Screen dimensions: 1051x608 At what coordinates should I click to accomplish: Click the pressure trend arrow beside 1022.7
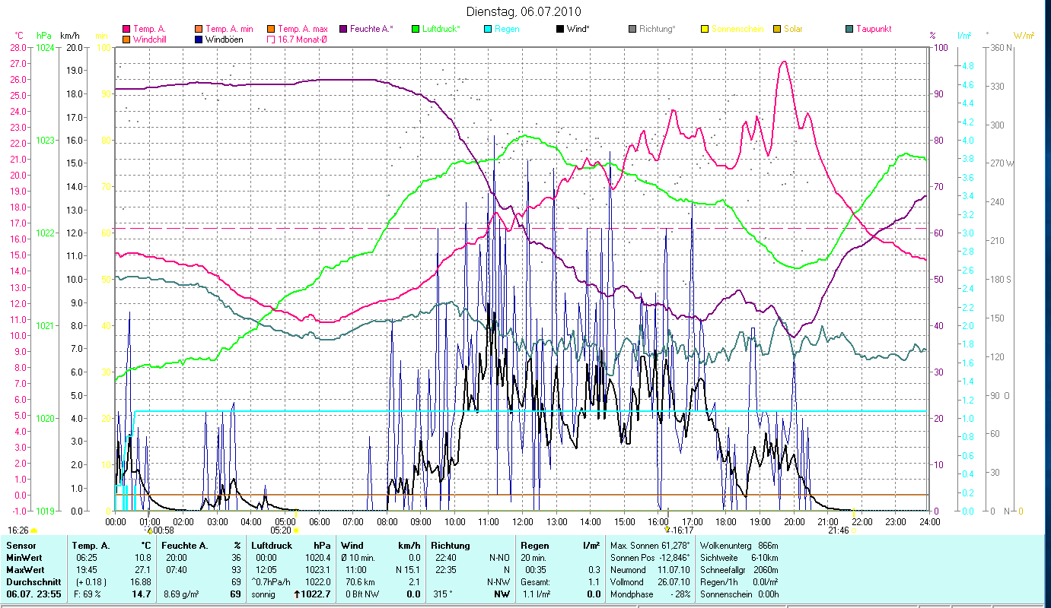pos(298,594)
